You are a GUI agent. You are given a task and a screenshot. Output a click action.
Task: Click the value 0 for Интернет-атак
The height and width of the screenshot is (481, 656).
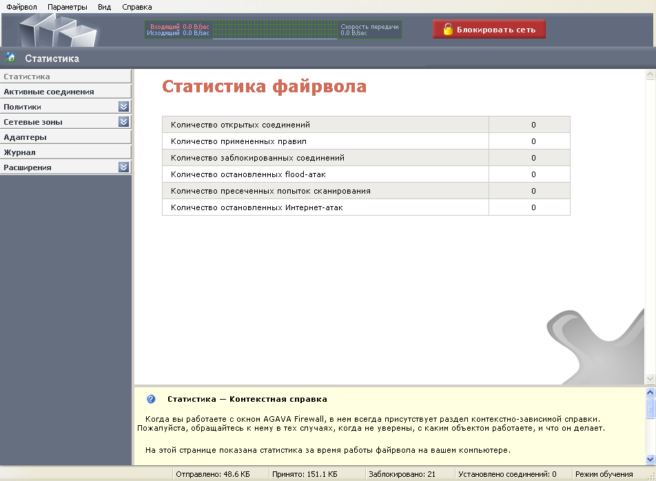[533, 207]
